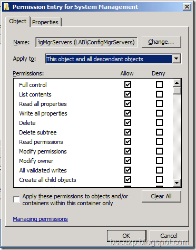This screenshot has width=196, height=250.
Task: Switch to the Properties tab
Action: pyautogui.click(x=45, y=22)
